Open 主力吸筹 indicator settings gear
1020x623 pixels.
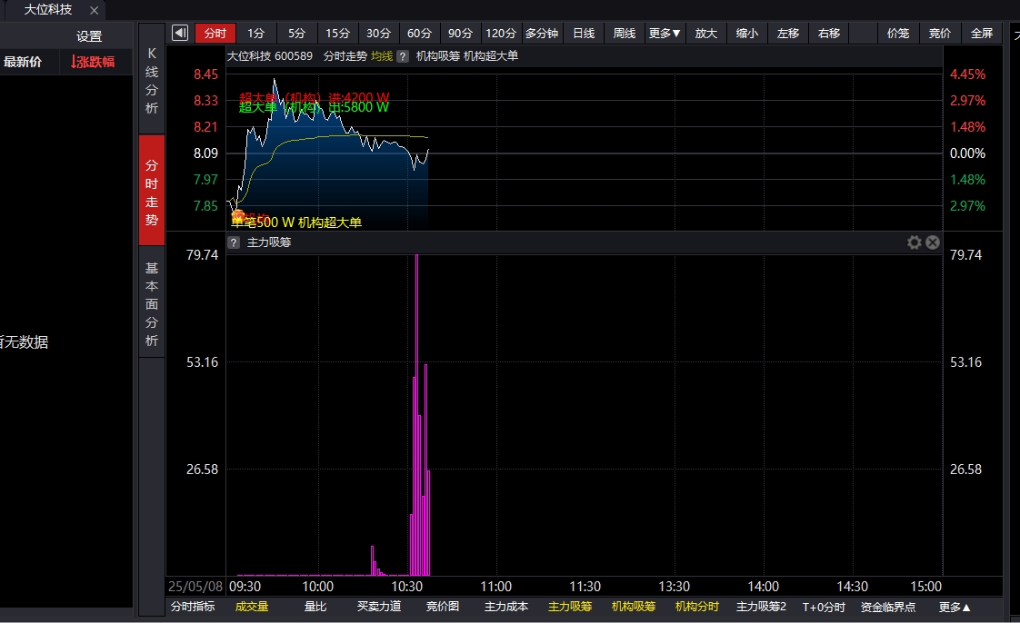tap(914, 242)
